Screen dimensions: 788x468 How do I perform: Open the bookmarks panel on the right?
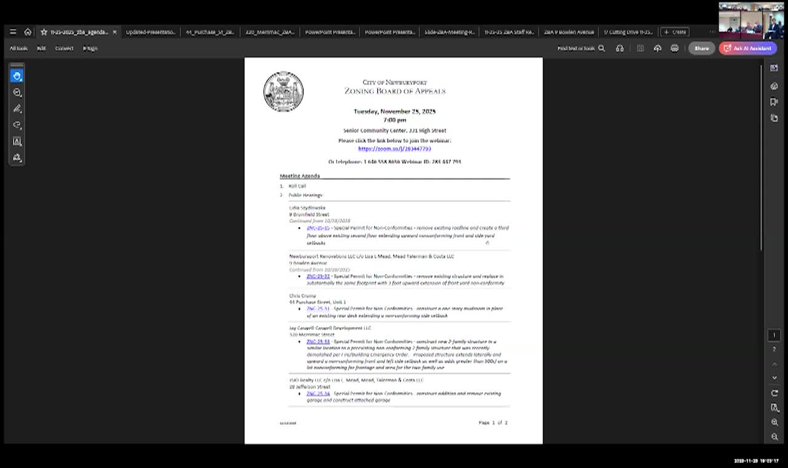click(774, 102)
